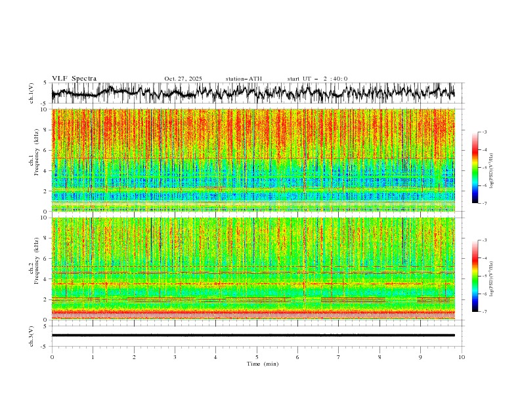520x401 pixels.
Task: Click the "-7" tick on ch.1 colorbar
Action: [x=485, y=203]
